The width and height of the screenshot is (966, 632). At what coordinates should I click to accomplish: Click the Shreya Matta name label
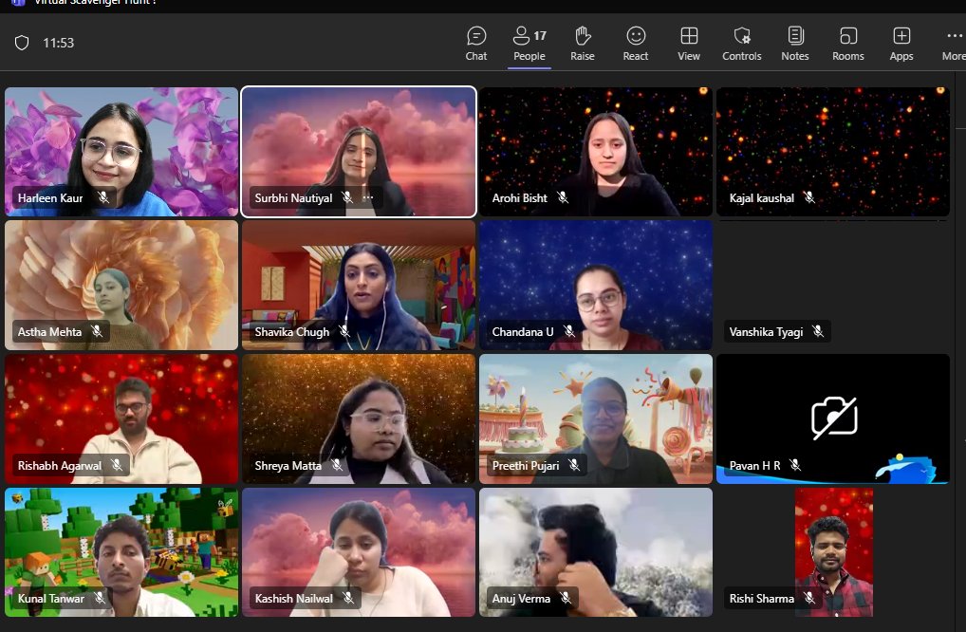tap(288, 466)
